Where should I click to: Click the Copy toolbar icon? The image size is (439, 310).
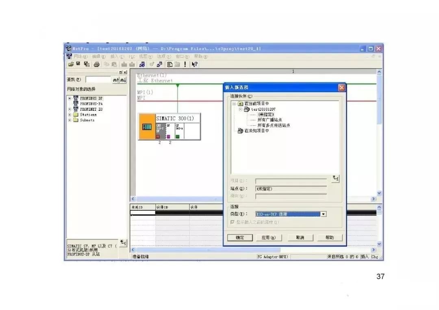pos(106,64)
